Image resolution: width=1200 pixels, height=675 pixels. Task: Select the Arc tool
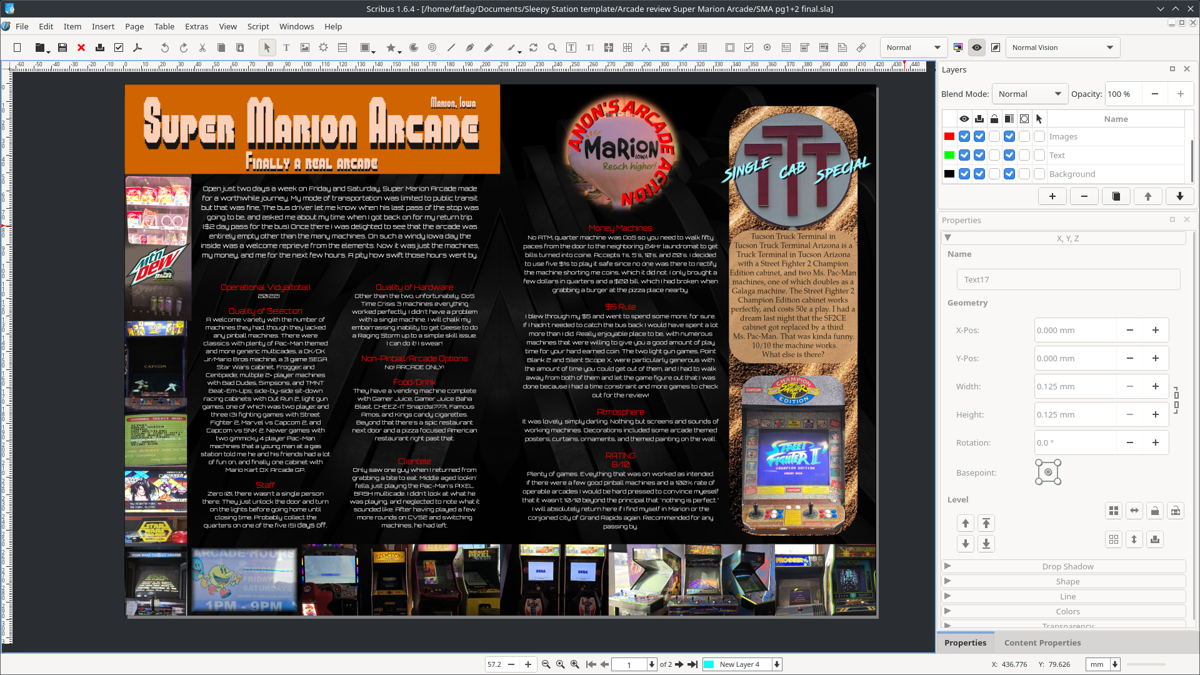click(414, 47)
